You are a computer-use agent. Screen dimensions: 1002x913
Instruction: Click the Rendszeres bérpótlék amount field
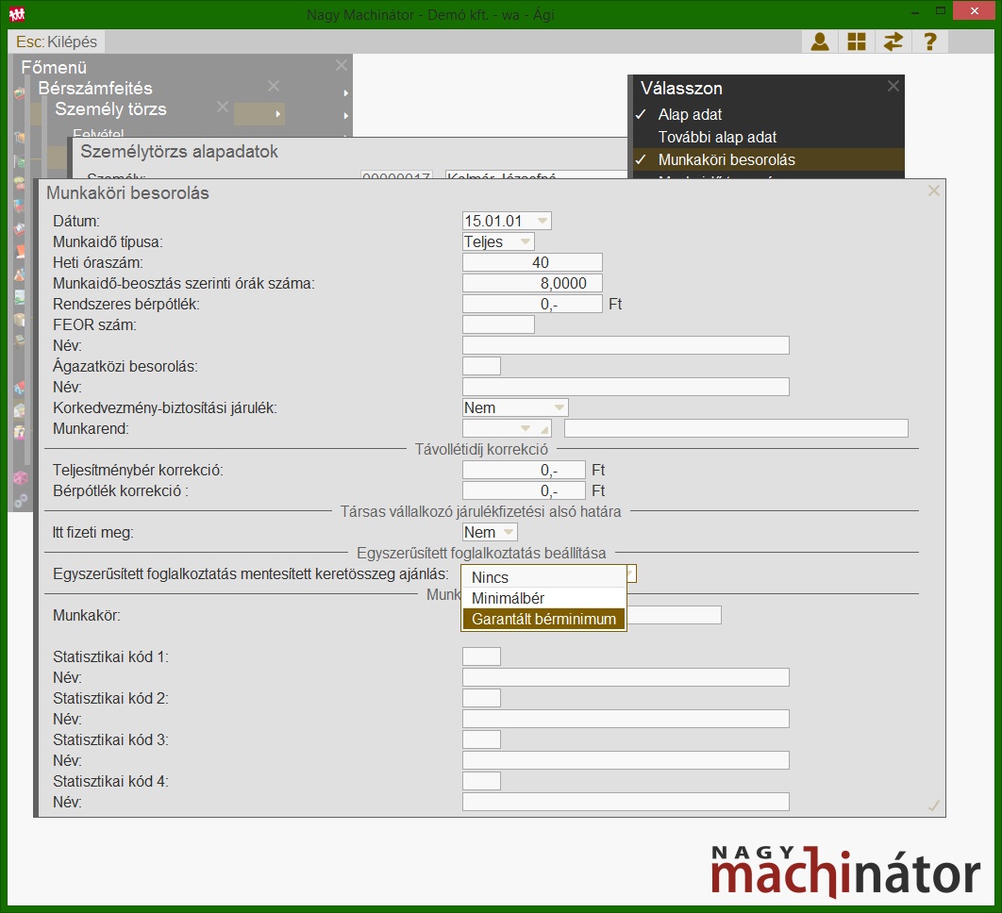(x=532, y=304)
